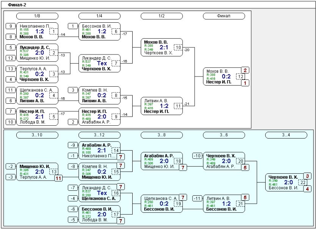316x229 pixels.
Task: Click the 2:0 score in Нестер–Агабабян 1/4 match
Action: tap(102, 117)
